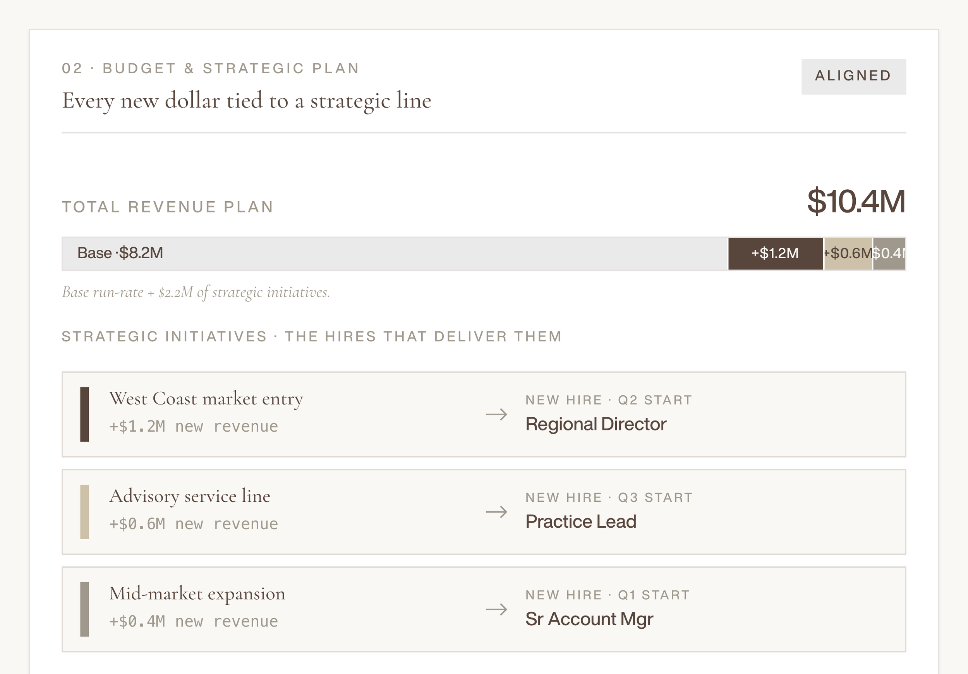968x674 pixels.
Task: Click the 'Every new dollar' heading
Action: point(247,101)
